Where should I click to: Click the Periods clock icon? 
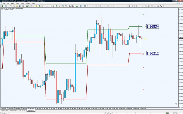(x=81, y=6)
